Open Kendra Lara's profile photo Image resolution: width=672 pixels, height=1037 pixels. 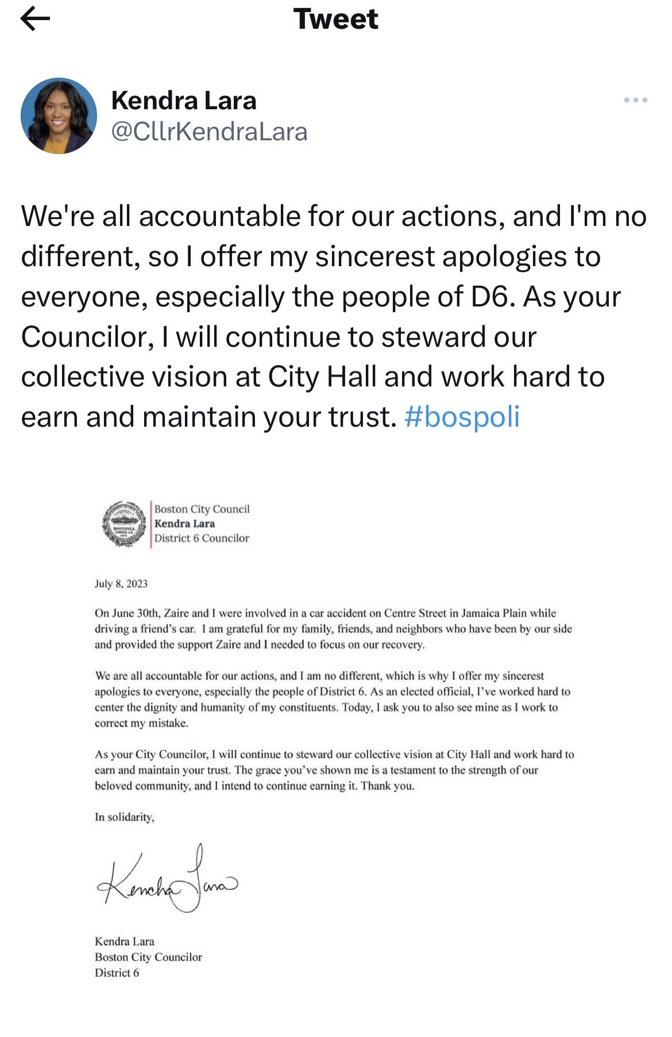(x=59, y=116)
